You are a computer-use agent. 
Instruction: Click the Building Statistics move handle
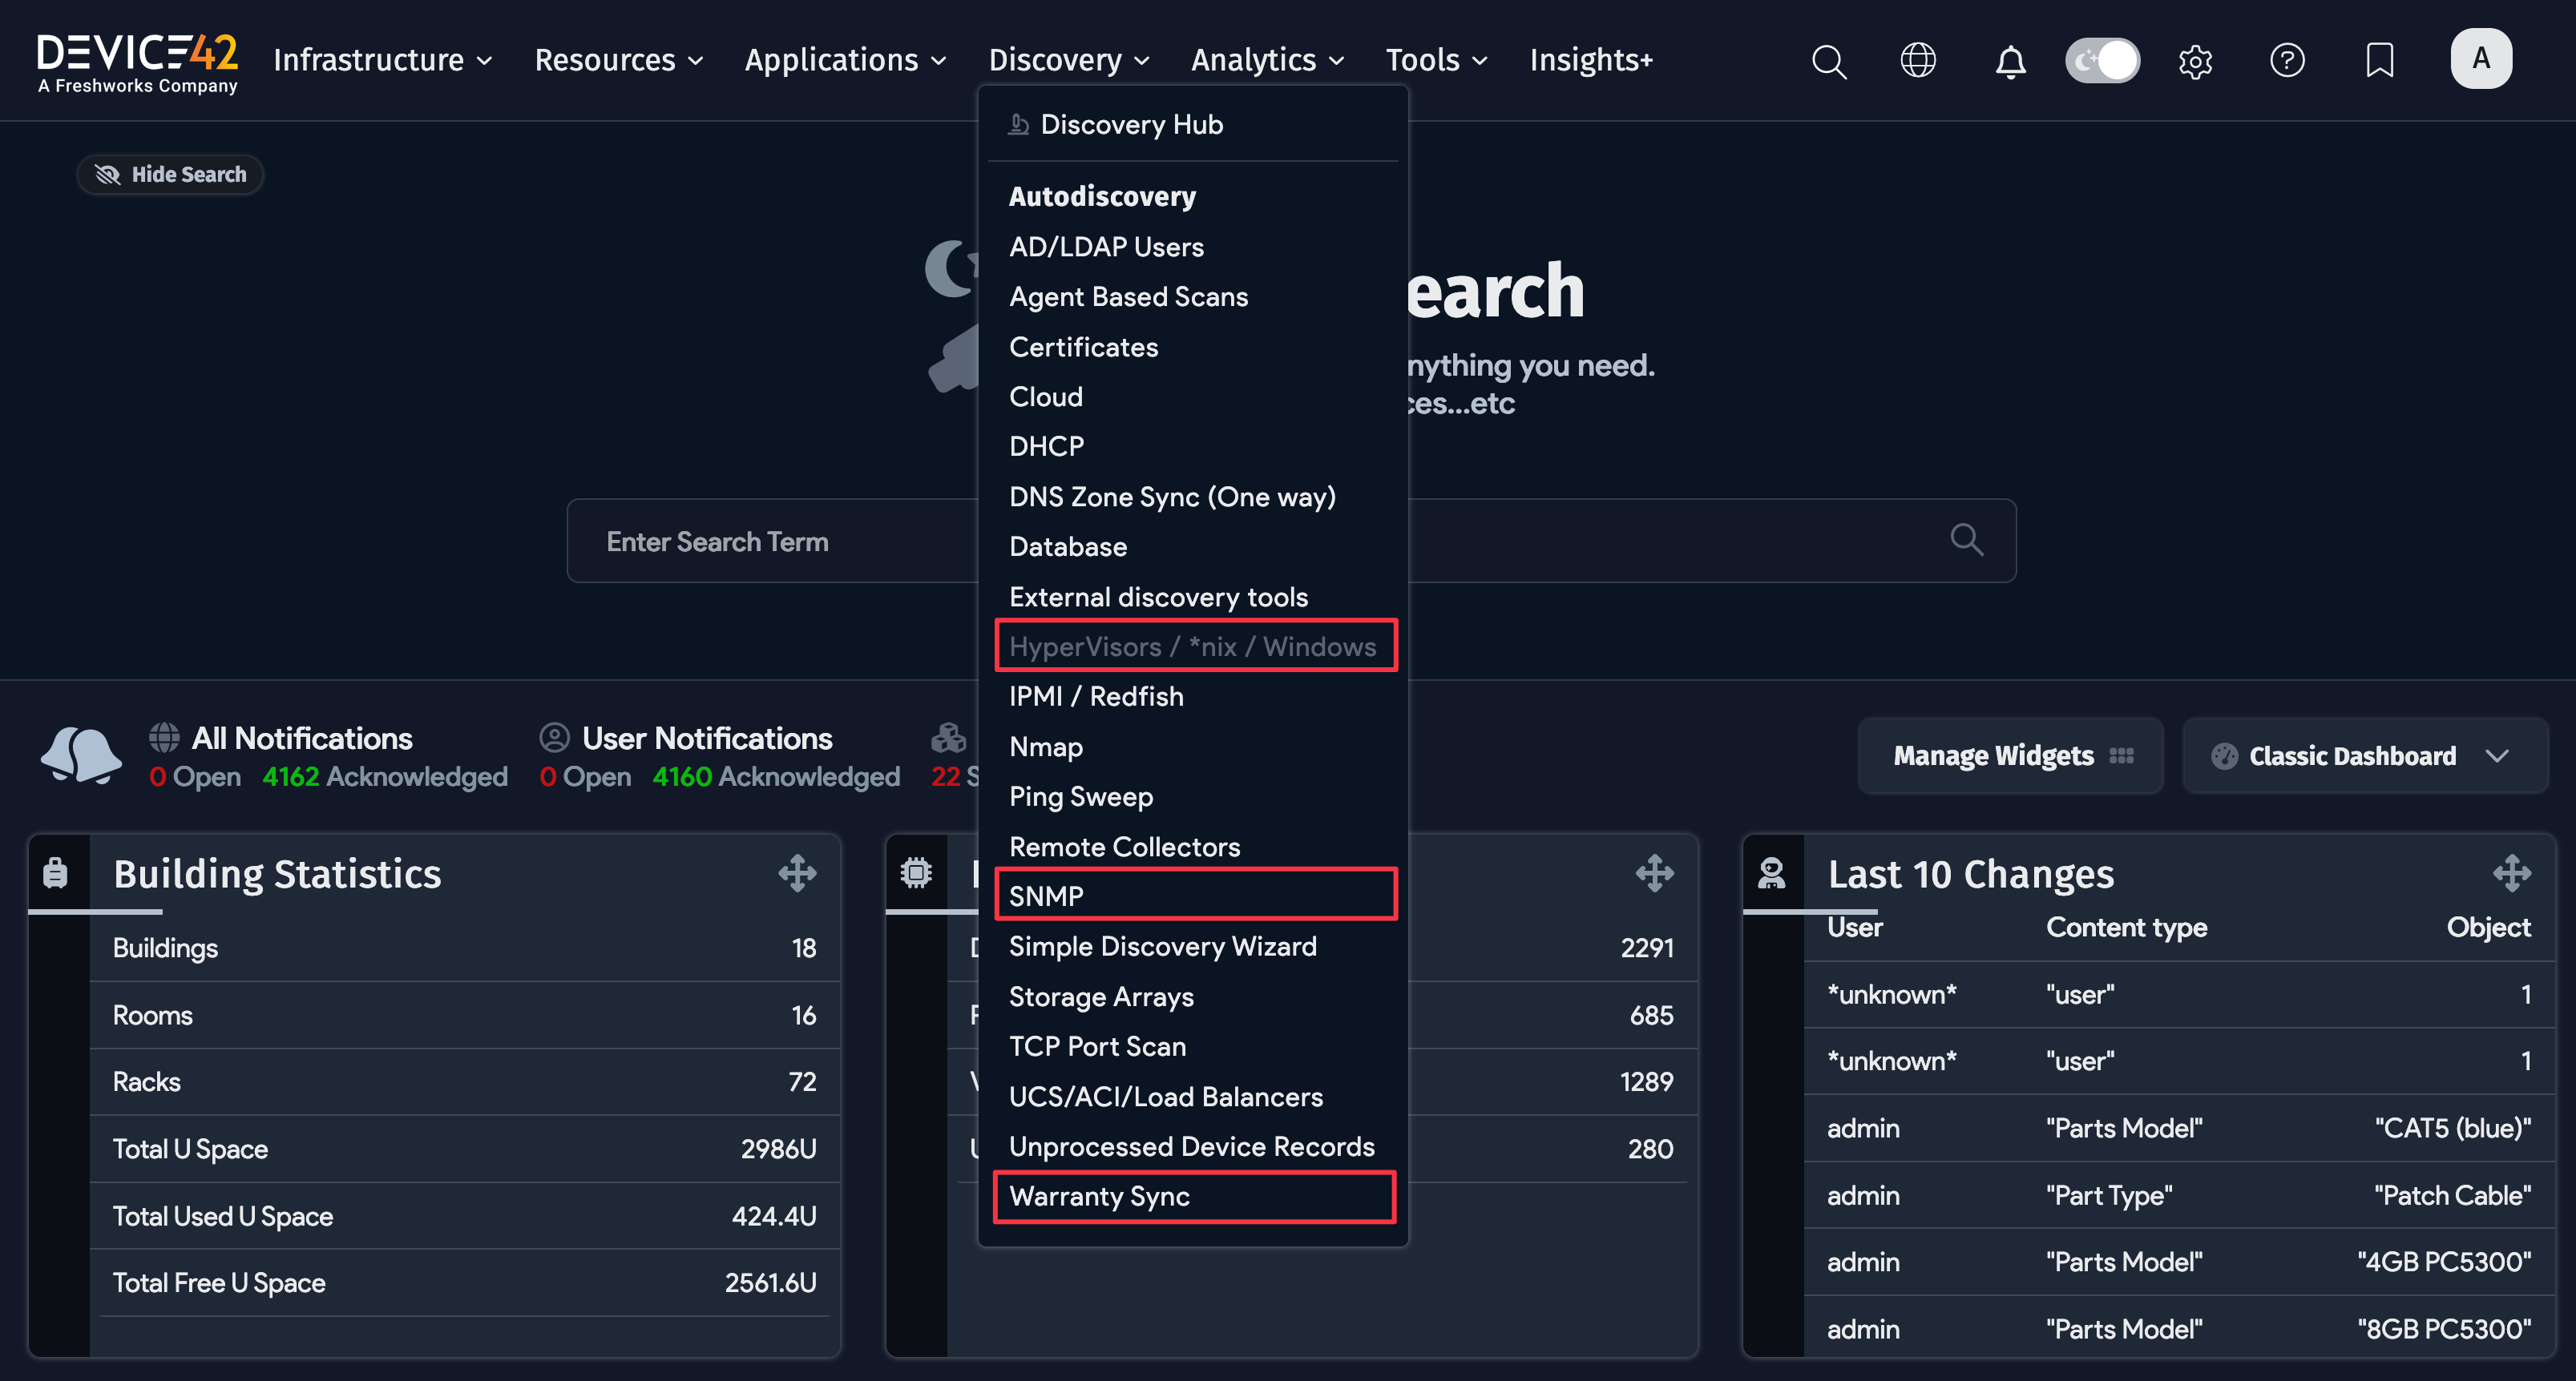797,872
